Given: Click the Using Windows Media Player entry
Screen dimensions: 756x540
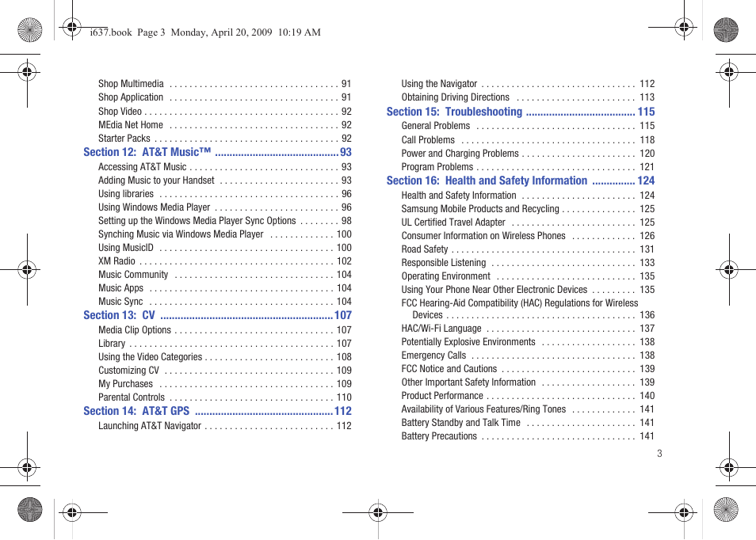Looking at the screenshot, I should pos(225,207).
